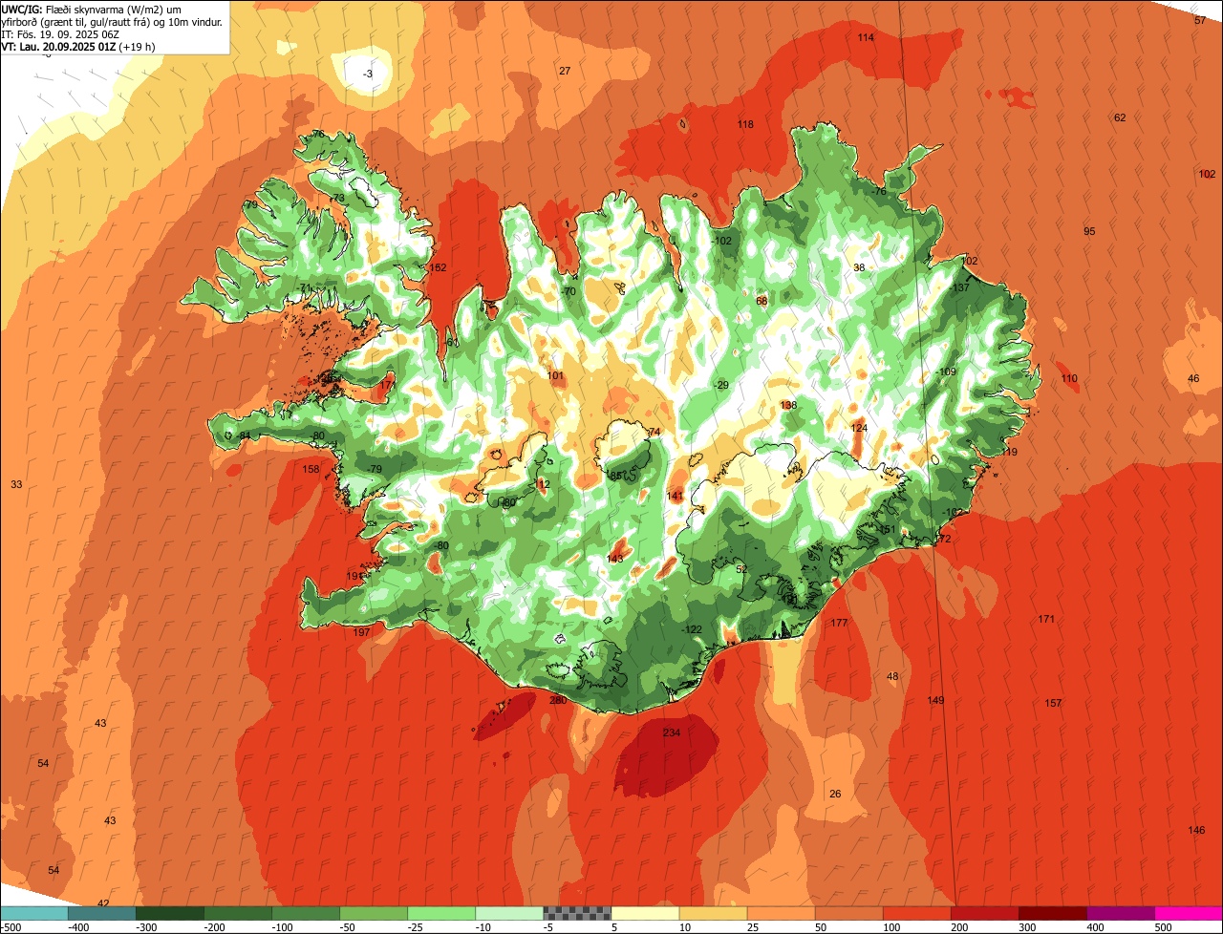
Task: Click the map value '-70'
Action: (x=569, y=291)
